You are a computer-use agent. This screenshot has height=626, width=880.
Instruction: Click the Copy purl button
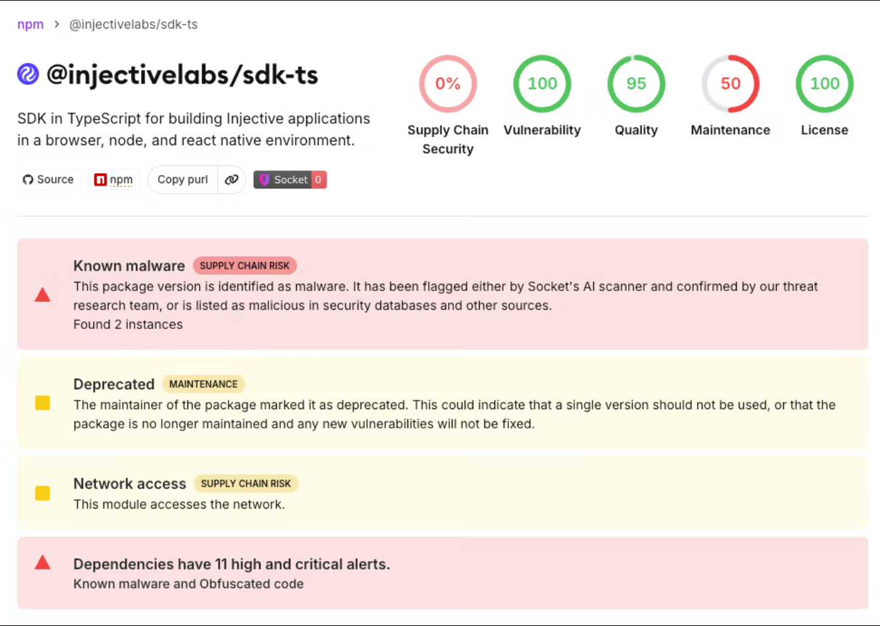click(x=183, y=180)
